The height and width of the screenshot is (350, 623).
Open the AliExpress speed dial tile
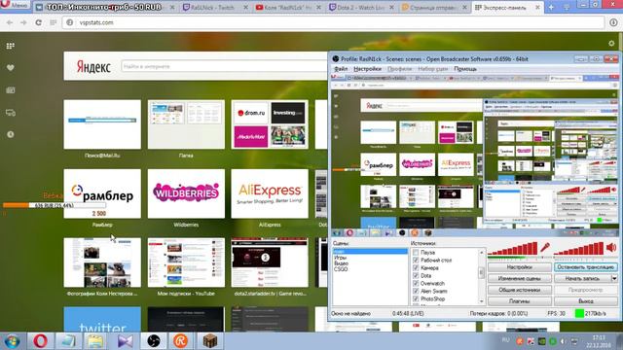[270, 193]
